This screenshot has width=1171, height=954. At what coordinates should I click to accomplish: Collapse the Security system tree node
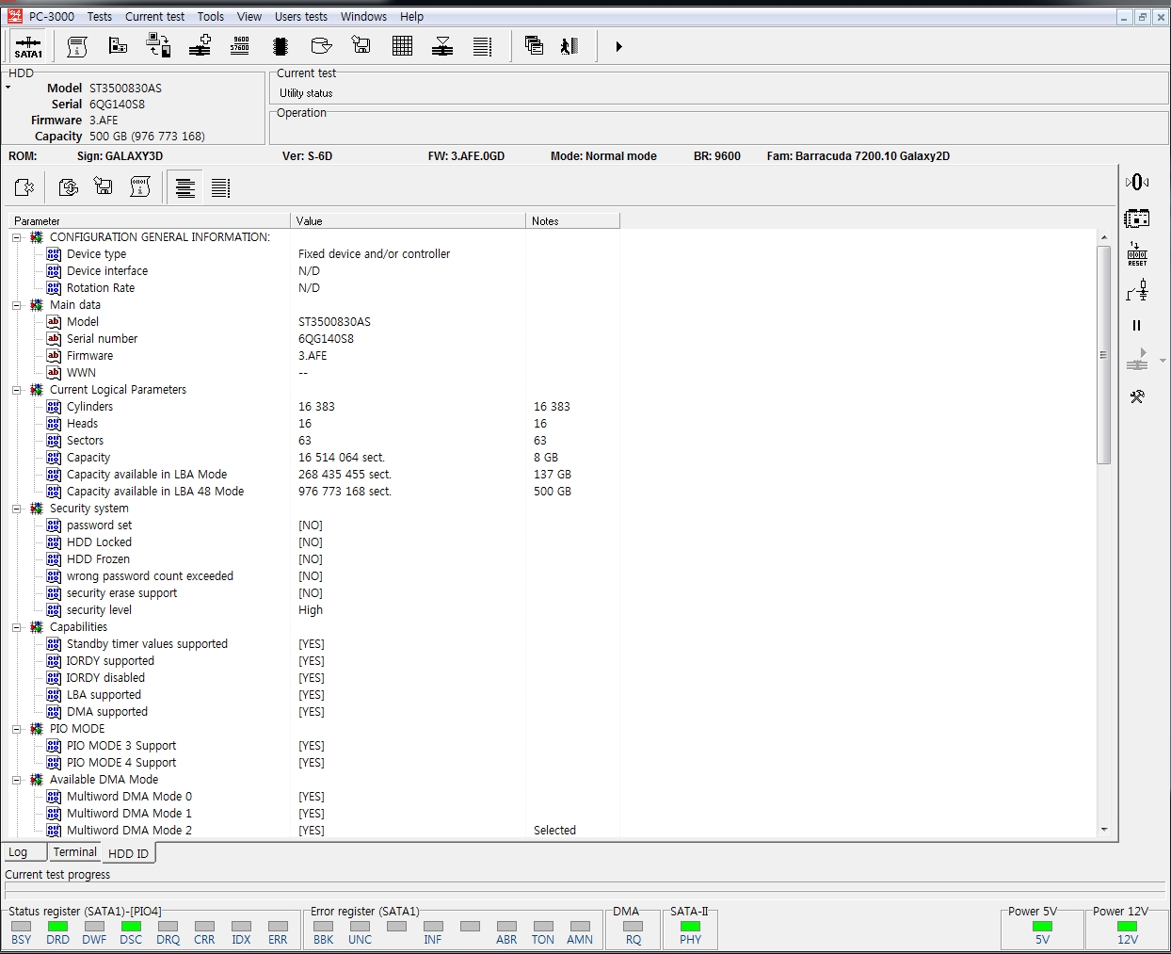tap(16, 509)
